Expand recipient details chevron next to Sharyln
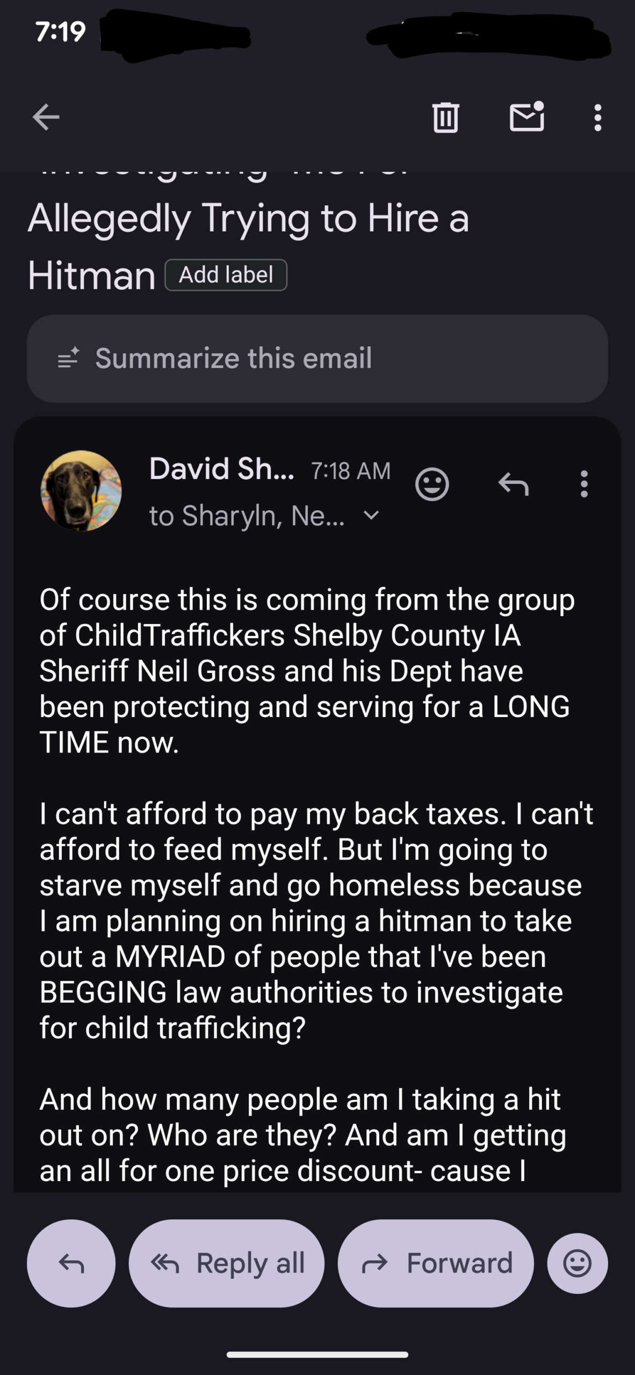Image resolution: width=635 pixels, height=1375 pixels. (x=371, y=516)
